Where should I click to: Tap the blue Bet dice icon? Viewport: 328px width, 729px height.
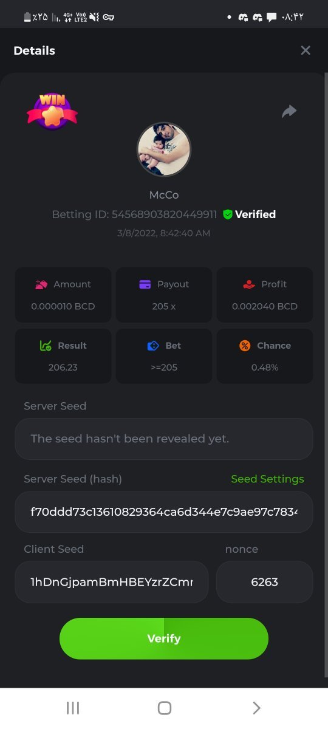(153, 346)
